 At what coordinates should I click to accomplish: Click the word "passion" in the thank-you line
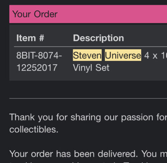click(137, 118)
